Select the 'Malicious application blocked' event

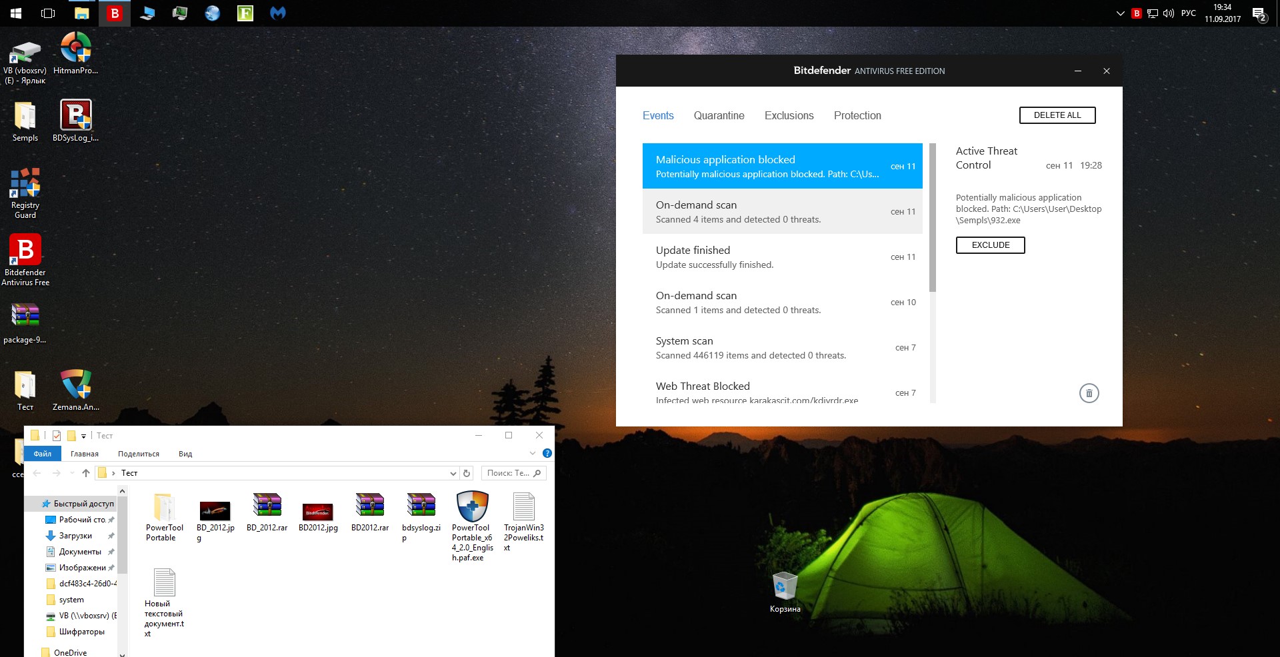tap(783, 166)
